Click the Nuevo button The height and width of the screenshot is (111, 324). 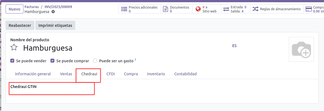[x=14, y=9]
